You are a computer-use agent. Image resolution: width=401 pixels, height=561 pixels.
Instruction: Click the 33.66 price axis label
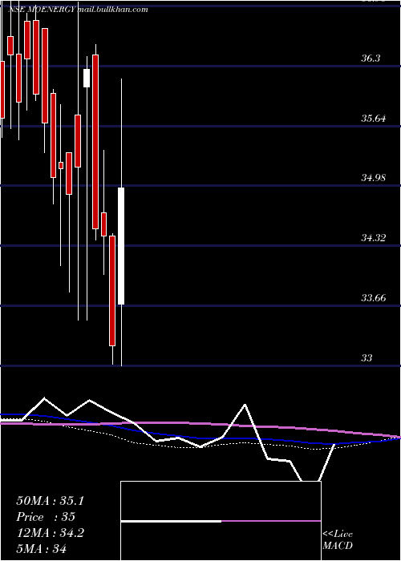click(373, 297)
